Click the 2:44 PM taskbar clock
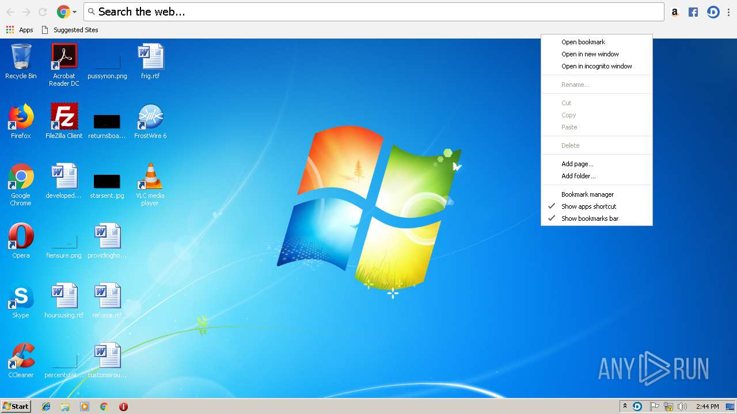Image resolution: width=737 pixels, height=414 pixels. point(707,407)
